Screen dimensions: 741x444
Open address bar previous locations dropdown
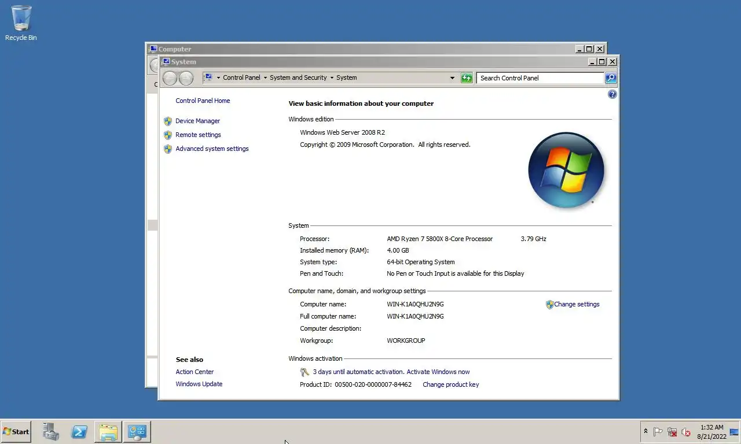pyautogui.click(x=452, y=77)
